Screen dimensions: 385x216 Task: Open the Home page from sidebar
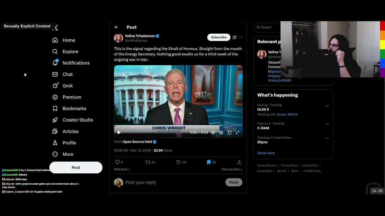point(64,40)
